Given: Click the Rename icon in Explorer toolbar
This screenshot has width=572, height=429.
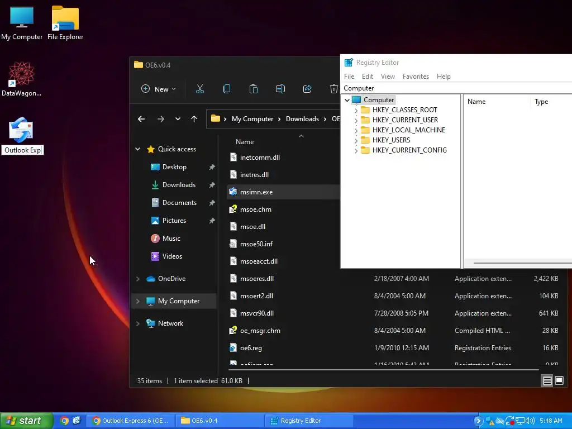Looking at the screenshot, I should (x=280, y=89).
